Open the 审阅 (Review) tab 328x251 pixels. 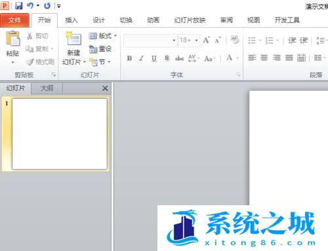[226, 20]
